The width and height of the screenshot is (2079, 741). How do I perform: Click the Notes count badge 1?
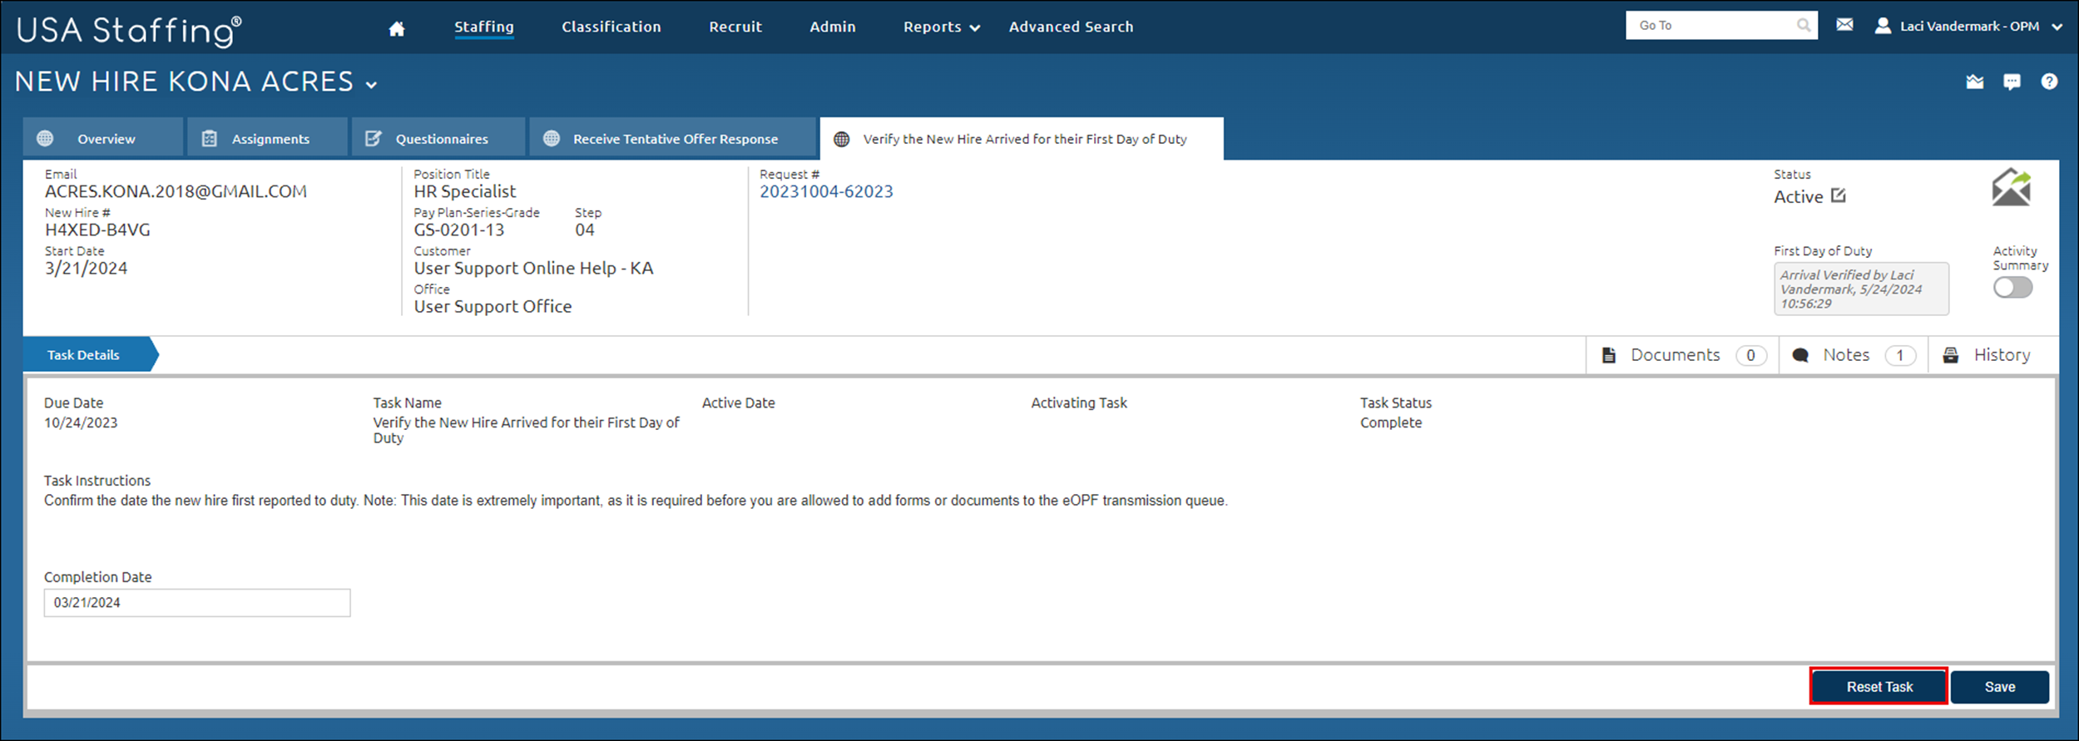click(1899, 355)
